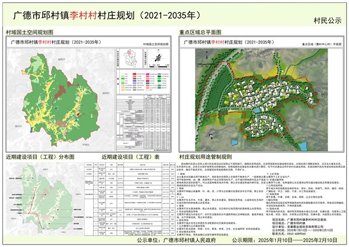Click the line 设计单位：安徽歌业规划咨询有限公司

pyautogui.click(x=298, y=227)
